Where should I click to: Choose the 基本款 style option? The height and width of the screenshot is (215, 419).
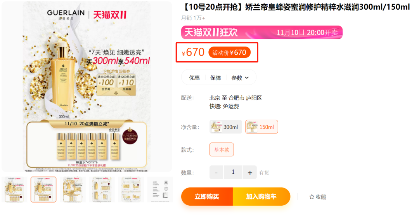[x=222, y=150]
